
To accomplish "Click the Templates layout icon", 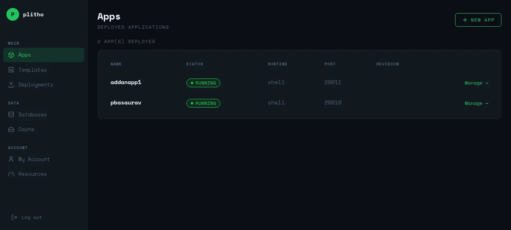I will 11,70.
